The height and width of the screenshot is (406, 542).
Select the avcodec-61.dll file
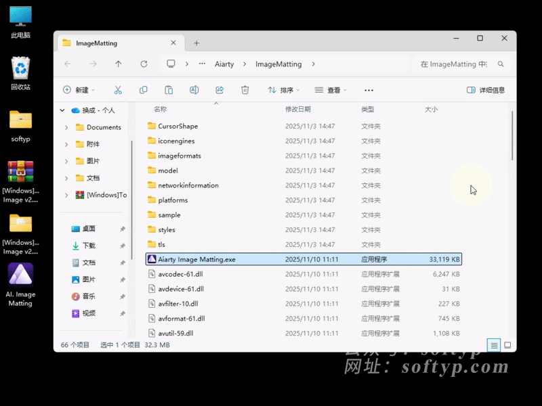coord(303,274)
